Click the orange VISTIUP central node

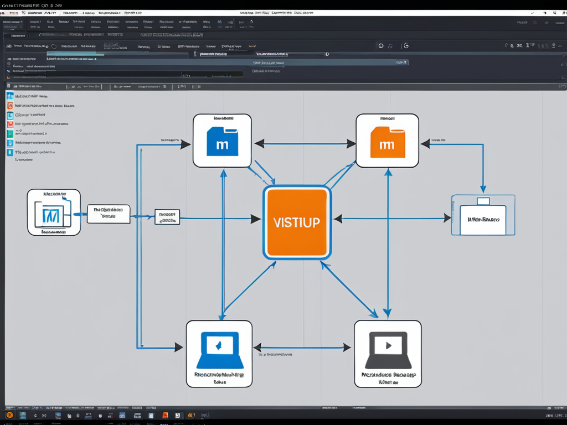click(297, 222)
